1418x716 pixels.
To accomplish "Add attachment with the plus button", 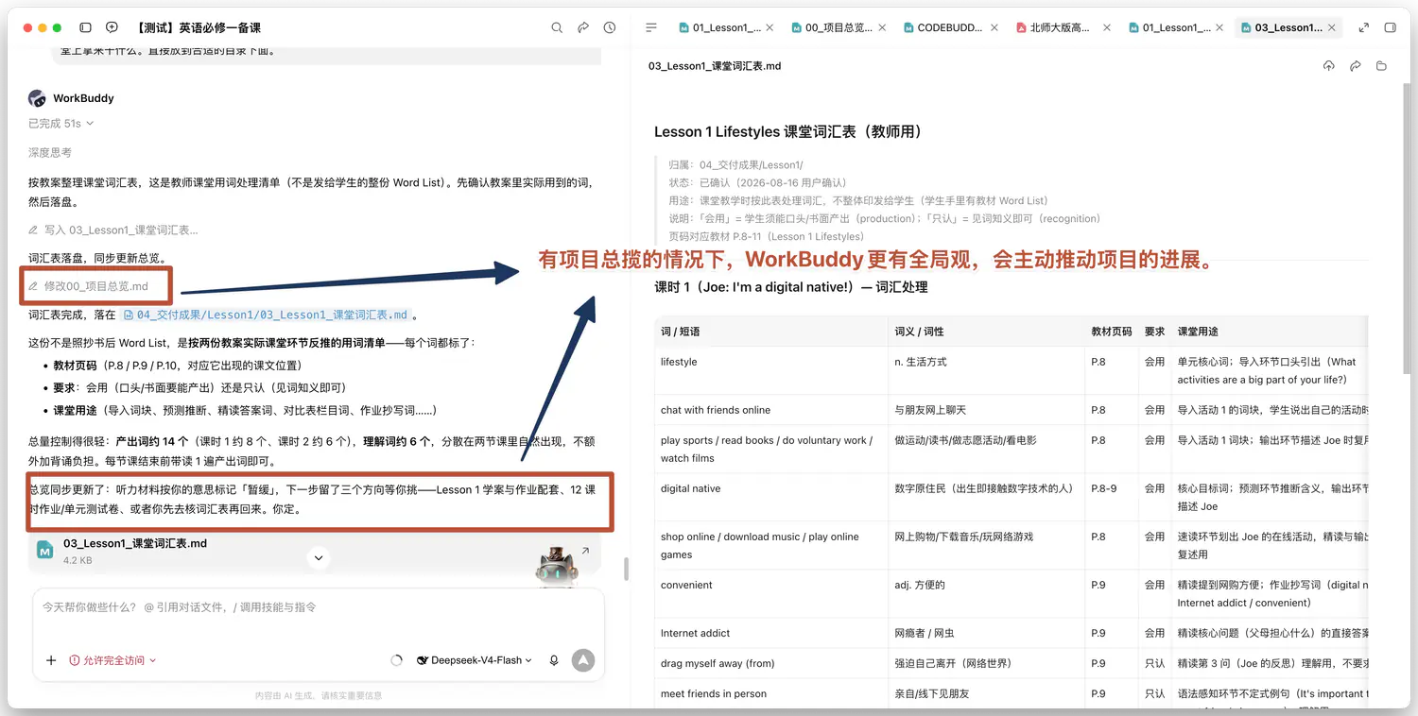I will click(51, 660).
